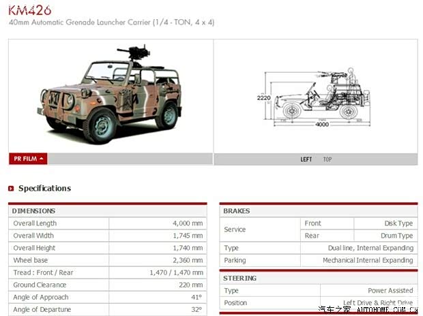Click the 40mm Grenade Launcher Carrier subtitle
The image size is (423, 316).
[x=112, y=22]
